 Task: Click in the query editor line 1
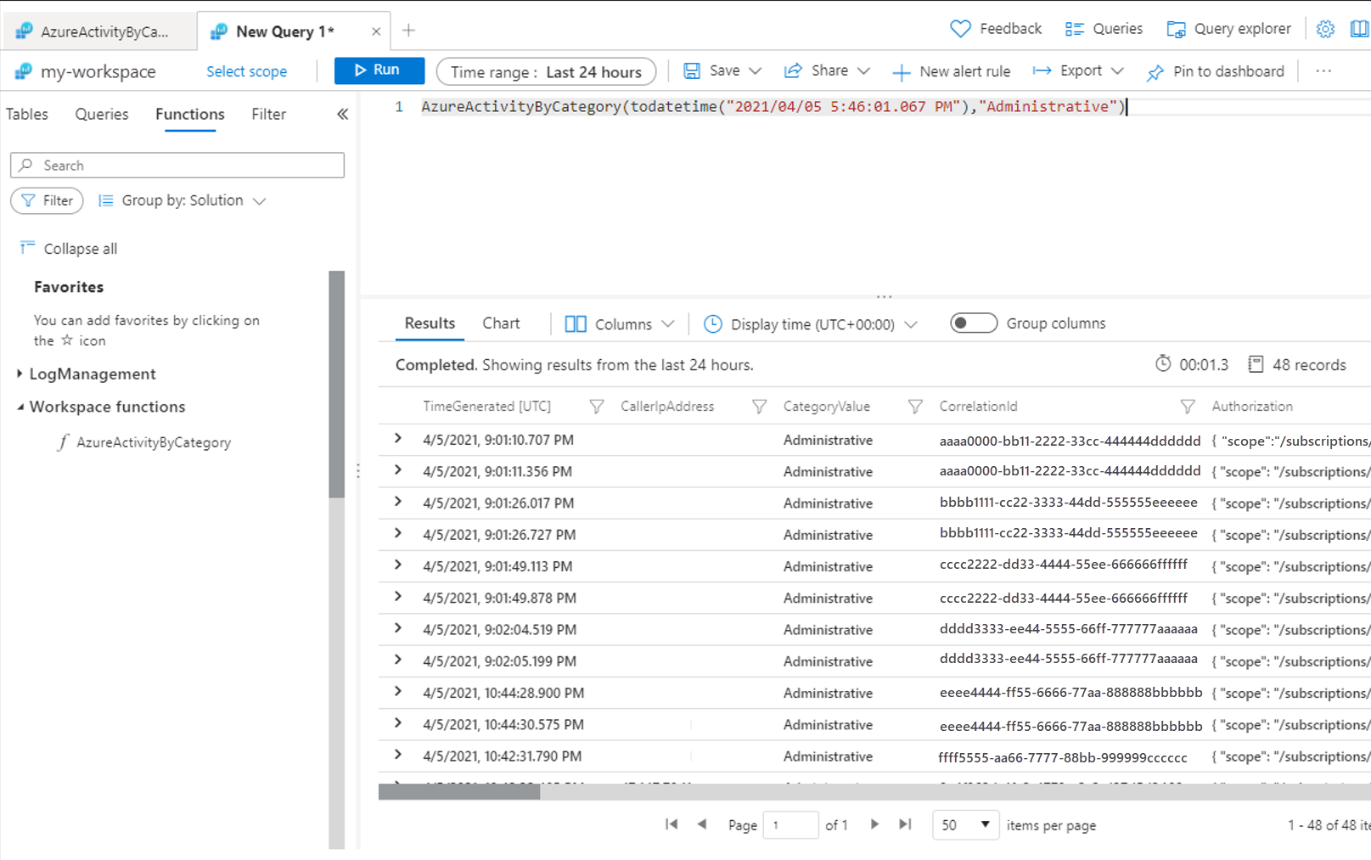point(773,107)
